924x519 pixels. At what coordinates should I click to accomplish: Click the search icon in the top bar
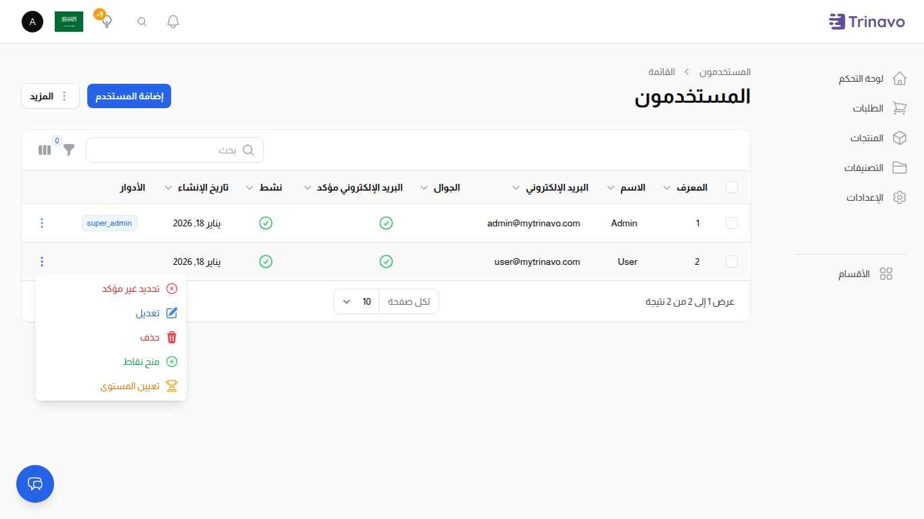pos(141,21)
